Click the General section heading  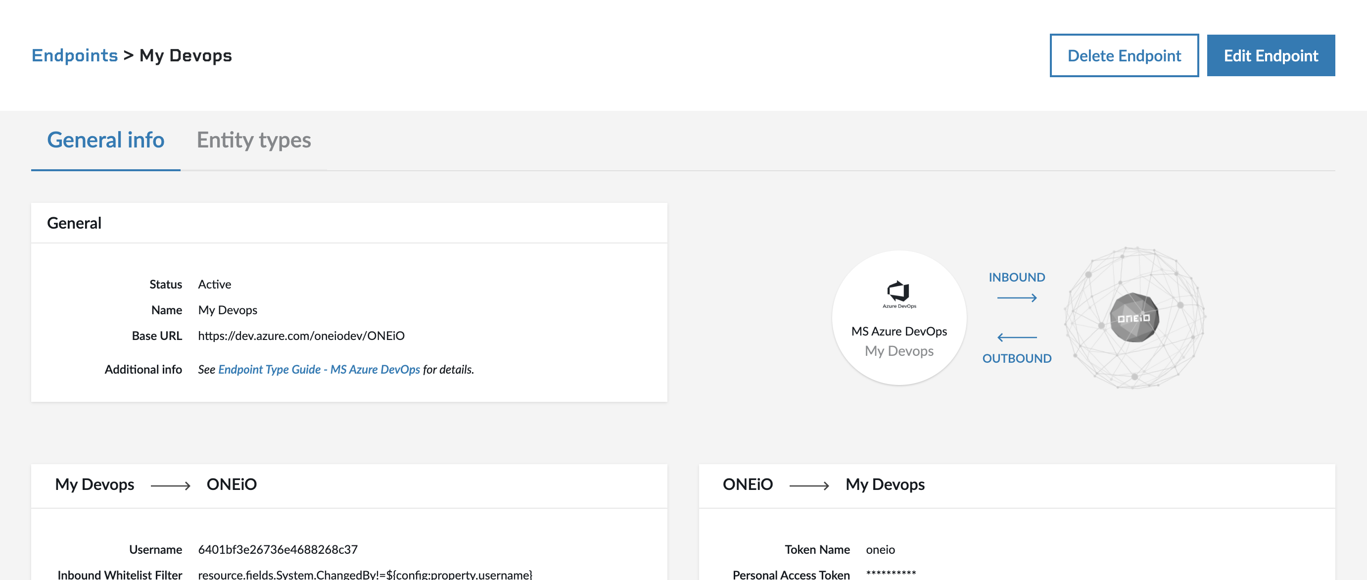pyautogui.click(x=74, y=223)
